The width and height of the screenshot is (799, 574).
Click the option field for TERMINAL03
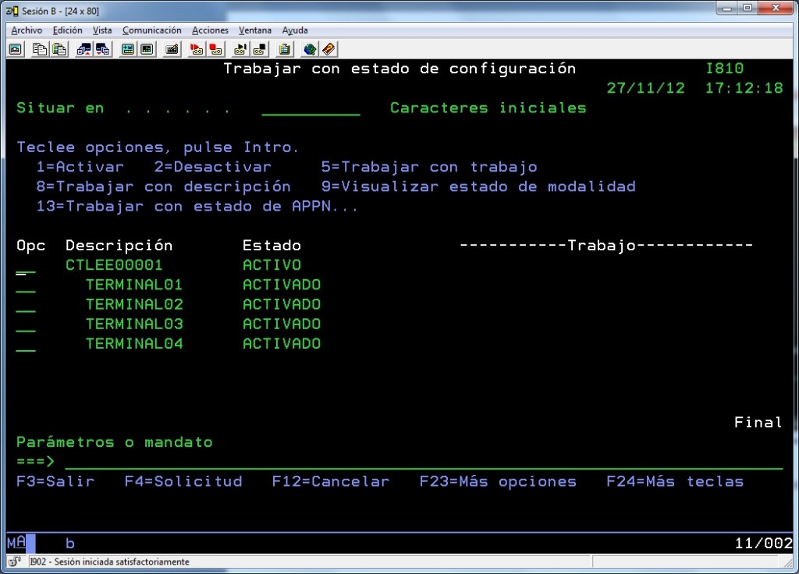(26, 325)
